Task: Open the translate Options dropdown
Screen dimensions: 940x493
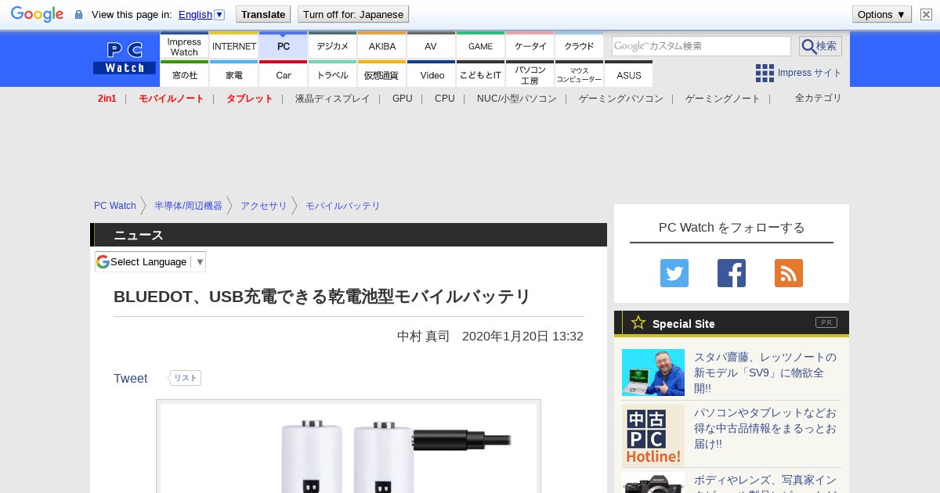Action: [882, 14]
